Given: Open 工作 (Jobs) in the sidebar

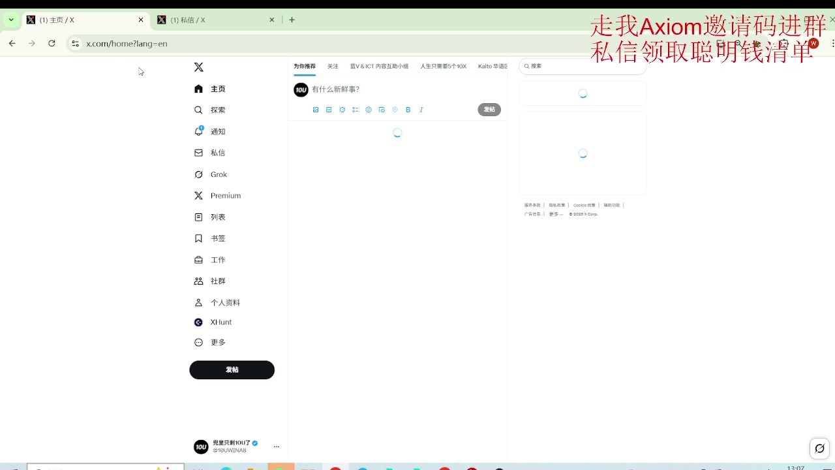Looking at the screenshot, I should click(210, 260).
